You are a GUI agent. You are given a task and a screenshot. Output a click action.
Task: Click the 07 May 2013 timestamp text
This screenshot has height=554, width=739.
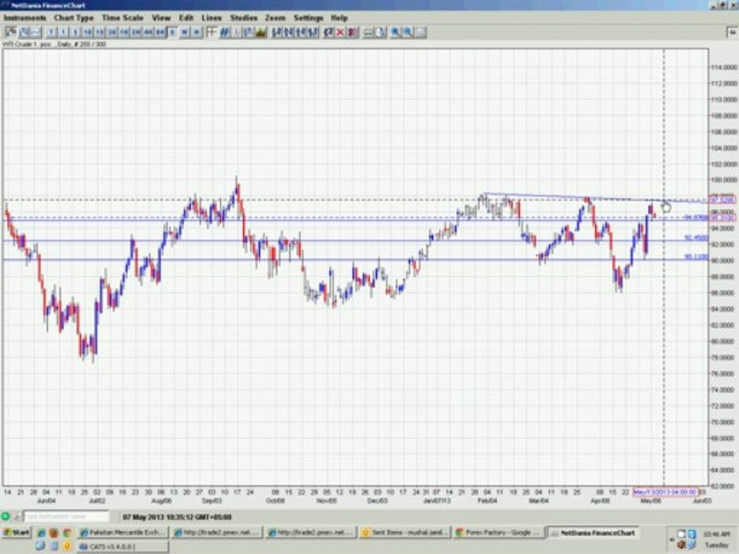pyautogui.click(x=177, y=517)
